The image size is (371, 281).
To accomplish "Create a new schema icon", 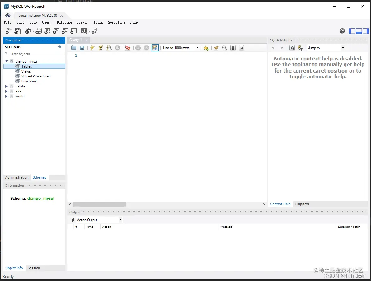I will tap(39, 31).
